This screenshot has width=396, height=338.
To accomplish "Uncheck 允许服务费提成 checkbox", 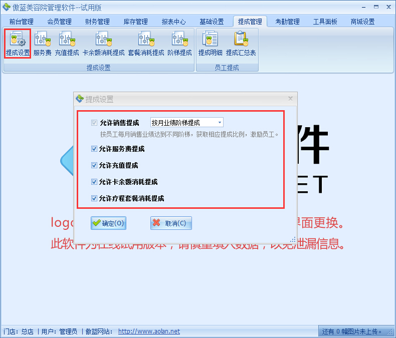I will point(95,149).
